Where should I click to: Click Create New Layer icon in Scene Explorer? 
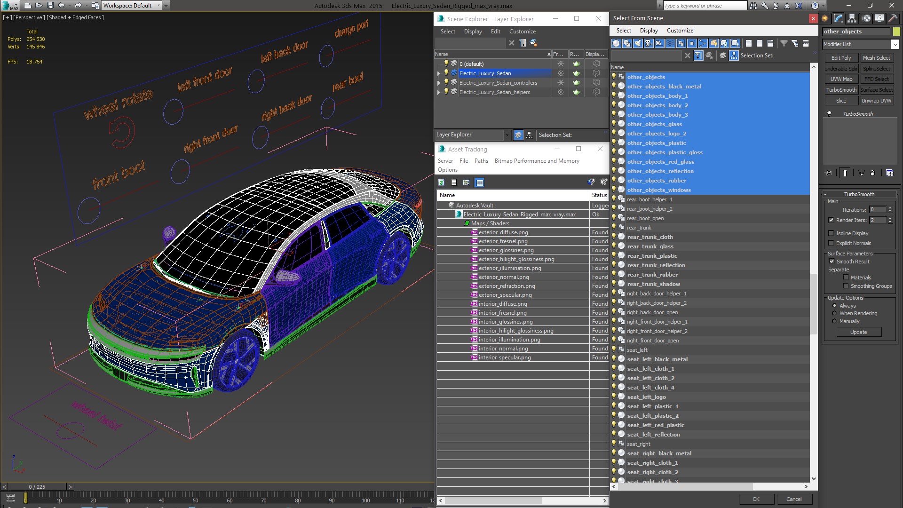(533, 43)
